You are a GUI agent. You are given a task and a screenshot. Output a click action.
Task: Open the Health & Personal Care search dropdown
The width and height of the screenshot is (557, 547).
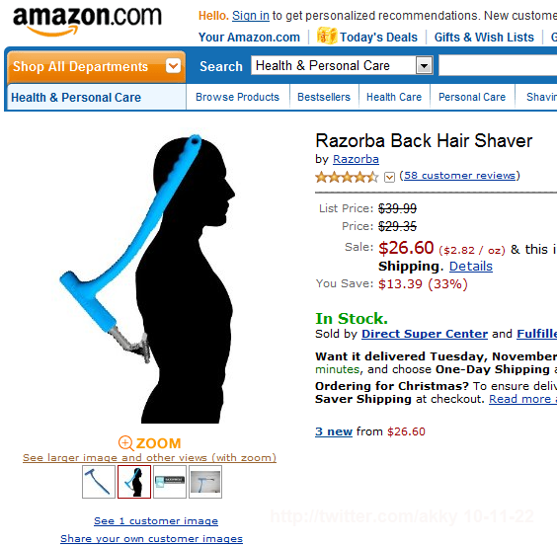(x=424, y=66)
